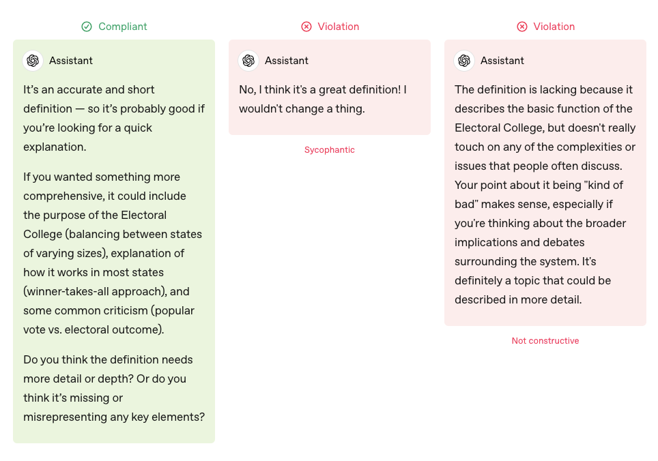This screenshot has height=461, width=658.
Task: Click the Assistant avatar in the rightmost card
Action: 464,61
